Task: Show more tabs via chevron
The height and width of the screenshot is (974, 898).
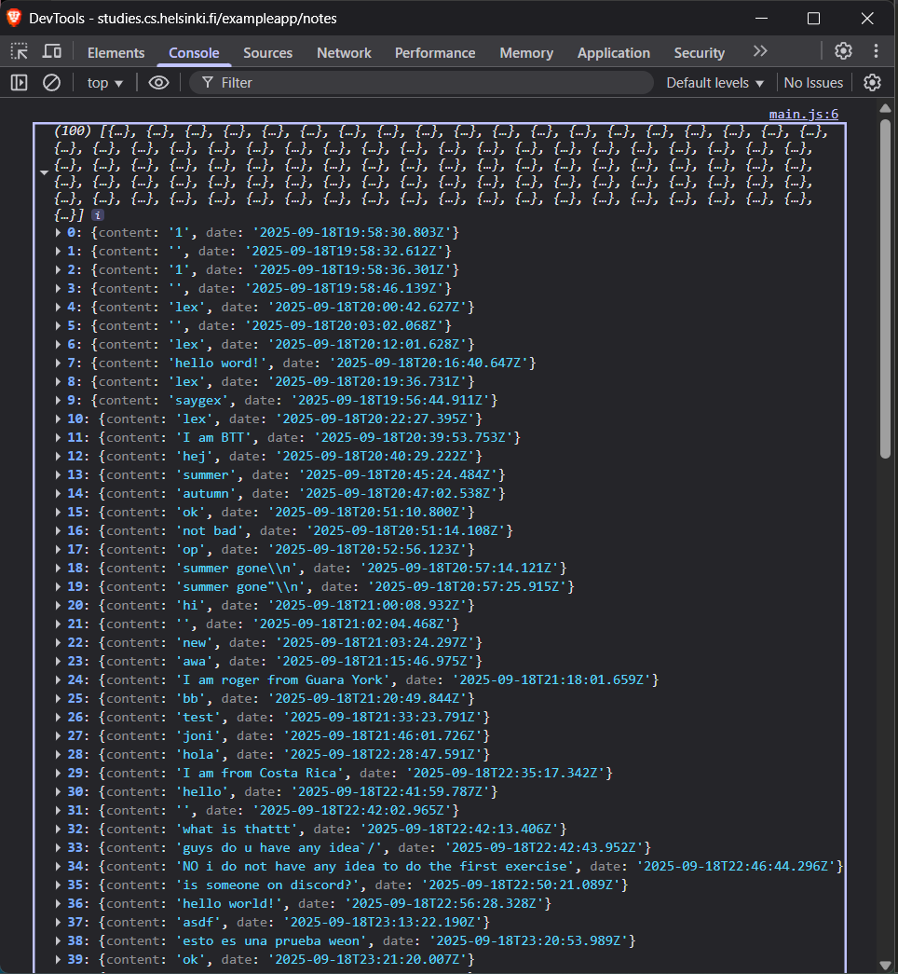Action: 761,51
